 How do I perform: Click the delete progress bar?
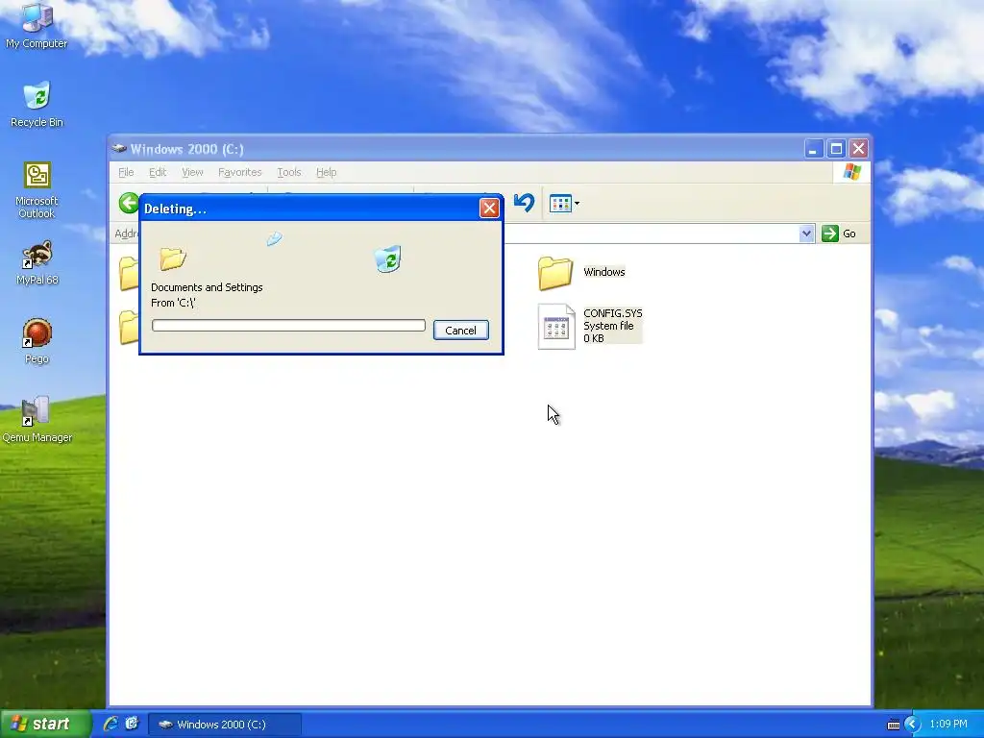pyautogui.click(x=288, y=325)
